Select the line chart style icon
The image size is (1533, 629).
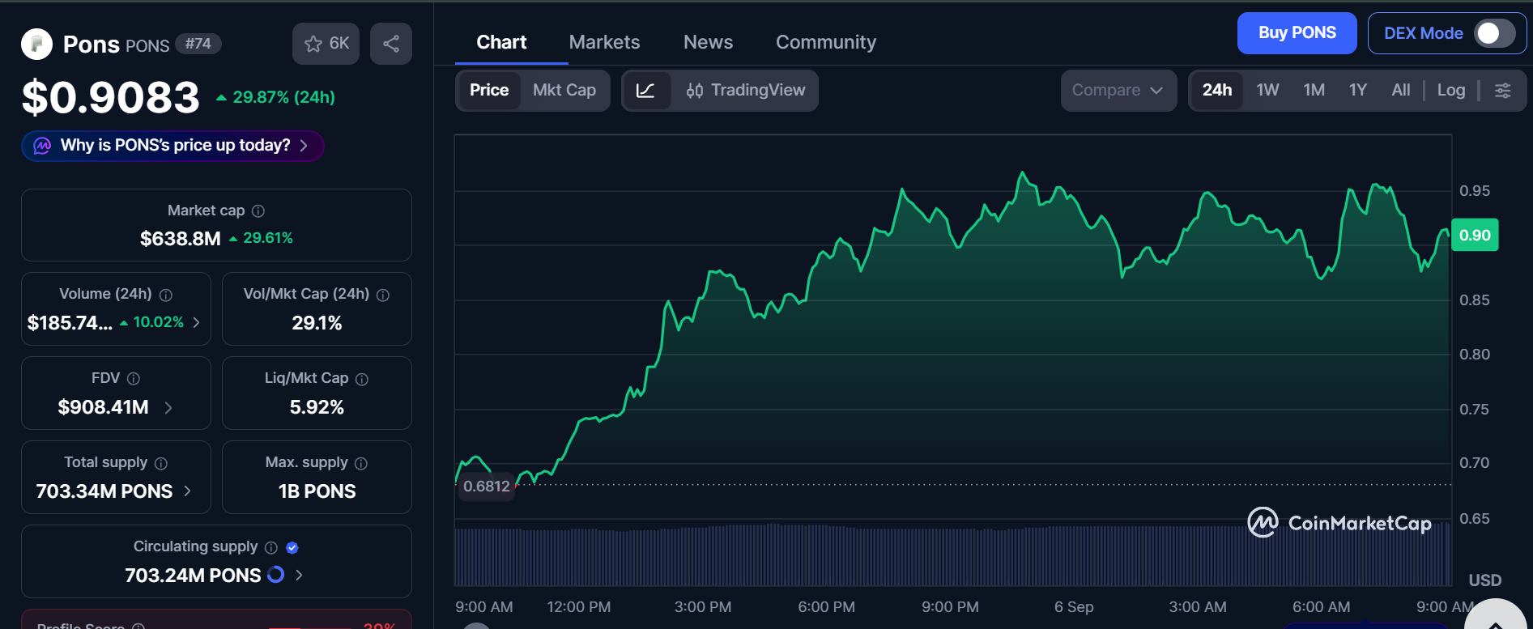(646, 91)
